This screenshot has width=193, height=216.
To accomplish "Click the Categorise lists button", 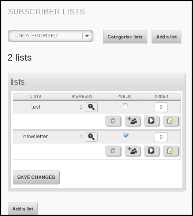I will (125, 37).
